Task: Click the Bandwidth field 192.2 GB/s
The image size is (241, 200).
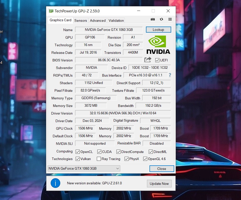Action: point(153,105)
